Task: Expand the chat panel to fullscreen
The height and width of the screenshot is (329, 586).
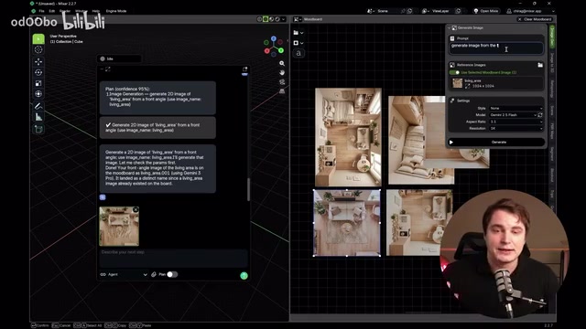Action: pyautogui.click(x=108, y=69)
